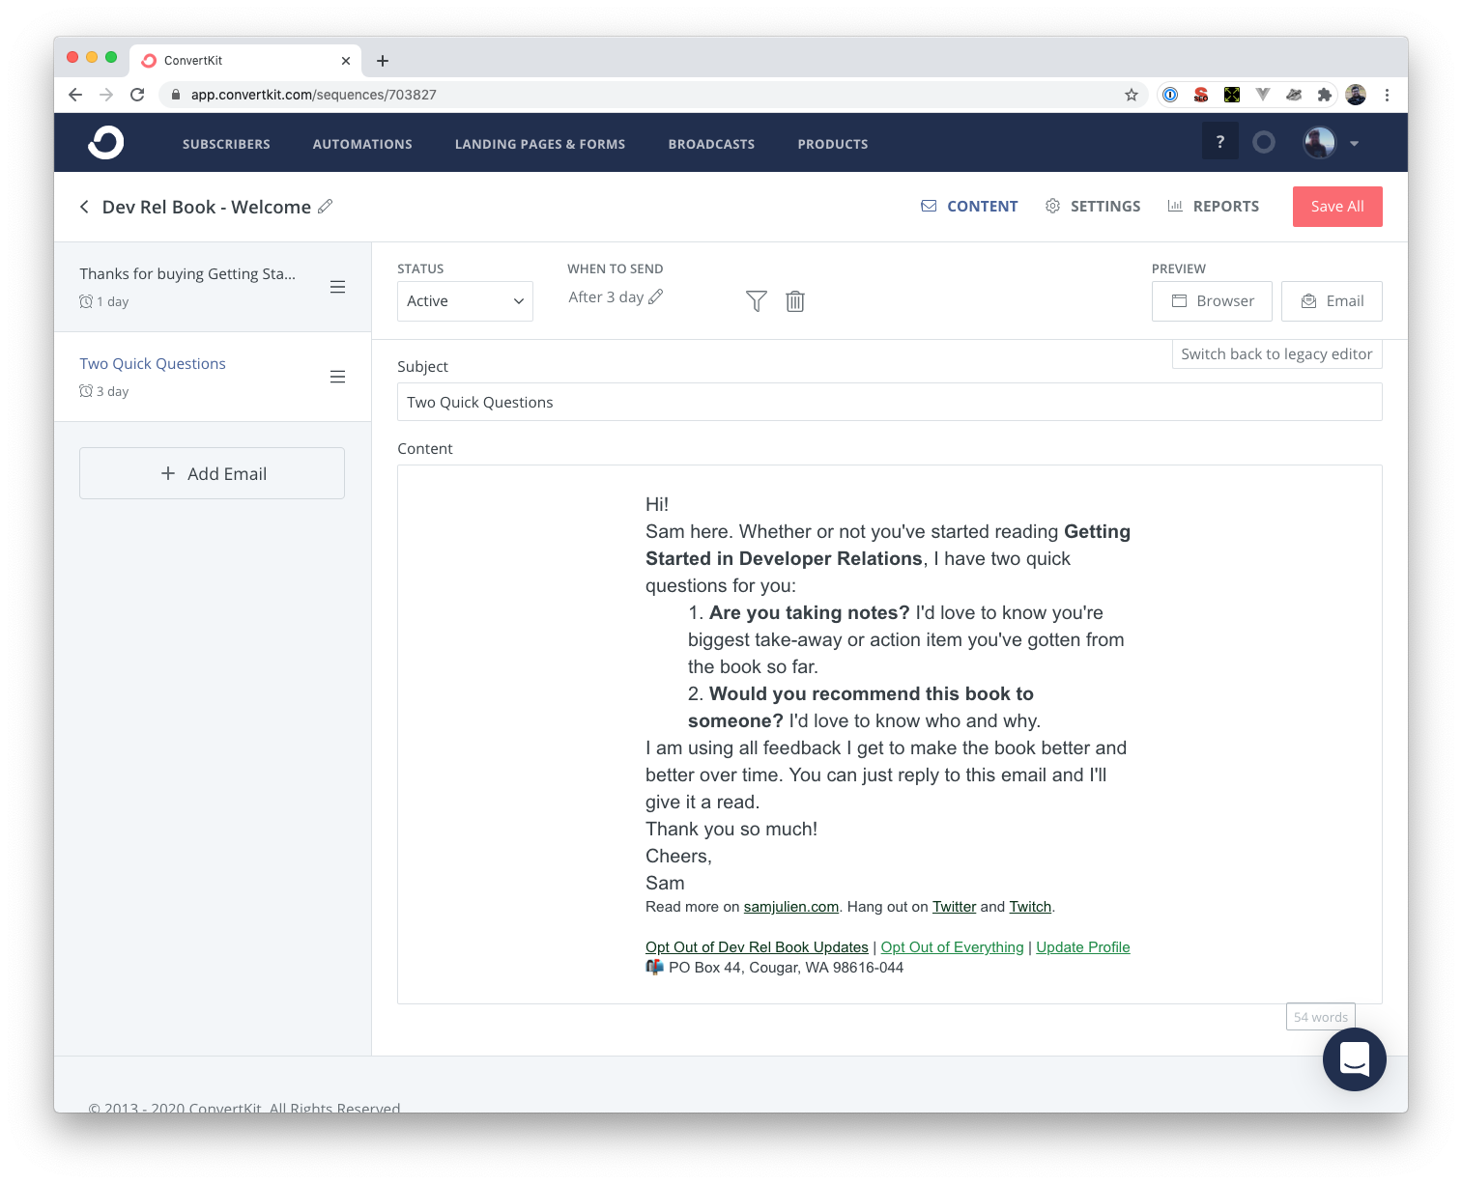Click the Save All button
This screenshot has width=1462, height=1184.
click(x=1336, y=207)
